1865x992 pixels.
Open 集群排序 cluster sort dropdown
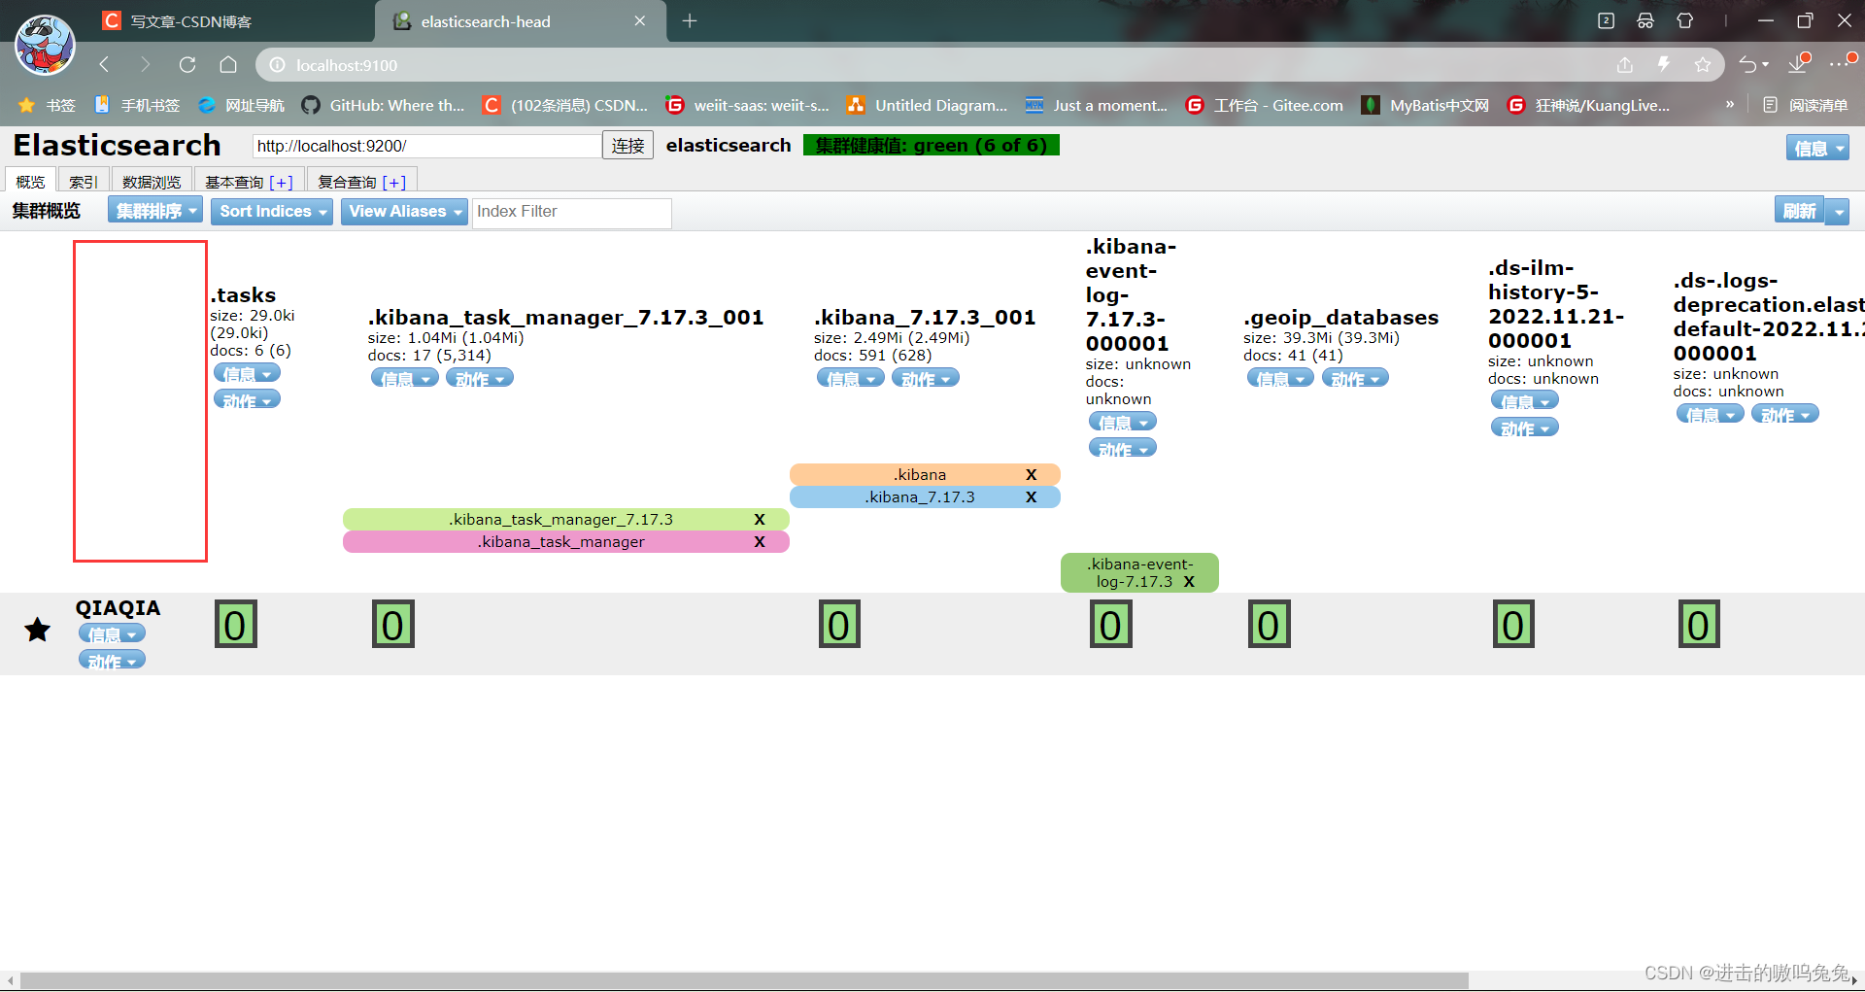tap(155, 211)
